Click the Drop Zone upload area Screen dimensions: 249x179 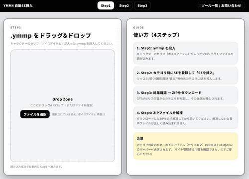coord(63,105)
